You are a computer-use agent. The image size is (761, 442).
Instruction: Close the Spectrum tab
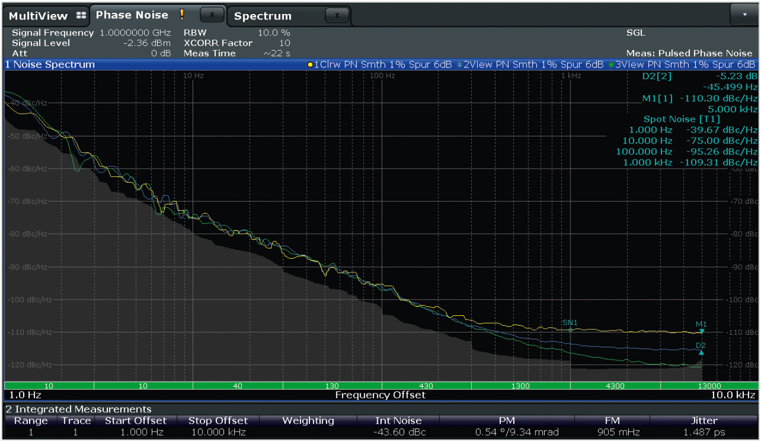[x=337, y=16]
